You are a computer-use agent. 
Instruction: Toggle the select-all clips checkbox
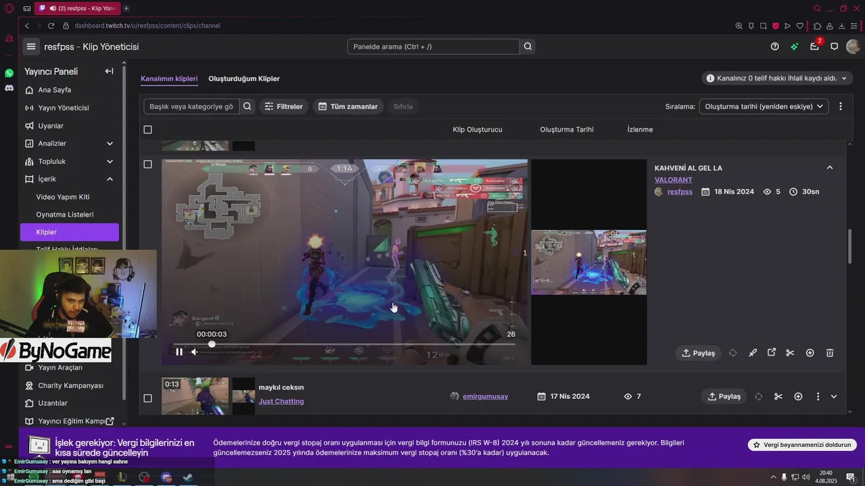148,130
